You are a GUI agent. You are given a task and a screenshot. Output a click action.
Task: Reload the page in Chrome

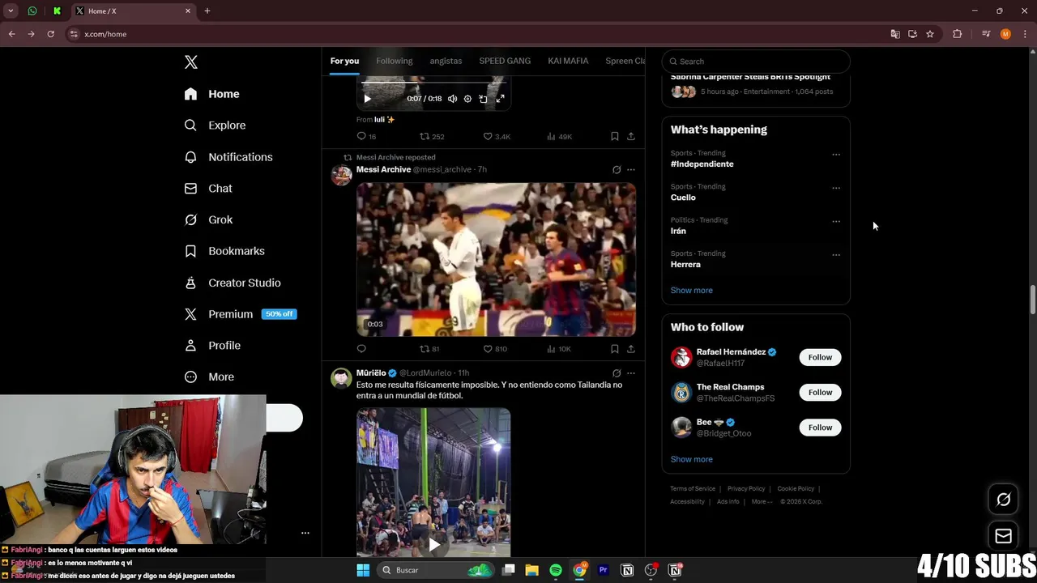50,34
